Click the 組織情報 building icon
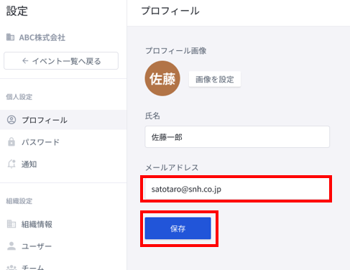Image resolution: width=350 pixels, height=270 pixels. point(11,224)
